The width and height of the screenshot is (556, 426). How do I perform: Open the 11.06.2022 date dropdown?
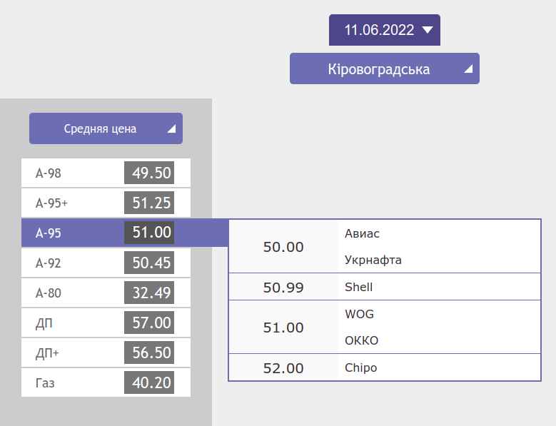tap(384, 30)
